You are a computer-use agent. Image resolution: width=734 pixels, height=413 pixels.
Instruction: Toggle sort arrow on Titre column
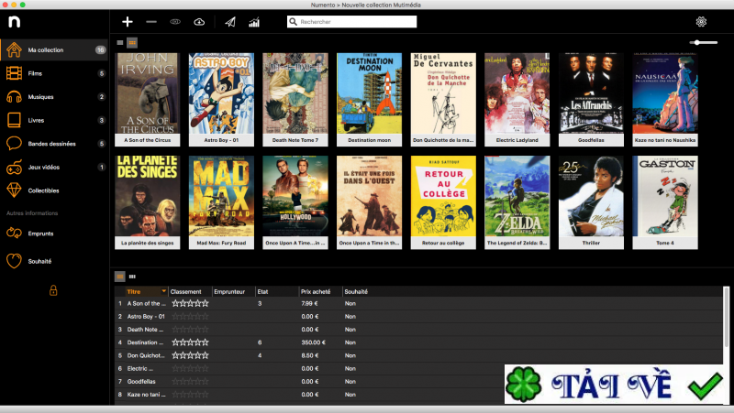coord(164,291)
